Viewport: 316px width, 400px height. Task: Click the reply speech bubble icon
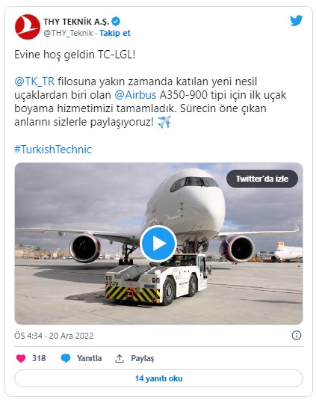[66, 358]
